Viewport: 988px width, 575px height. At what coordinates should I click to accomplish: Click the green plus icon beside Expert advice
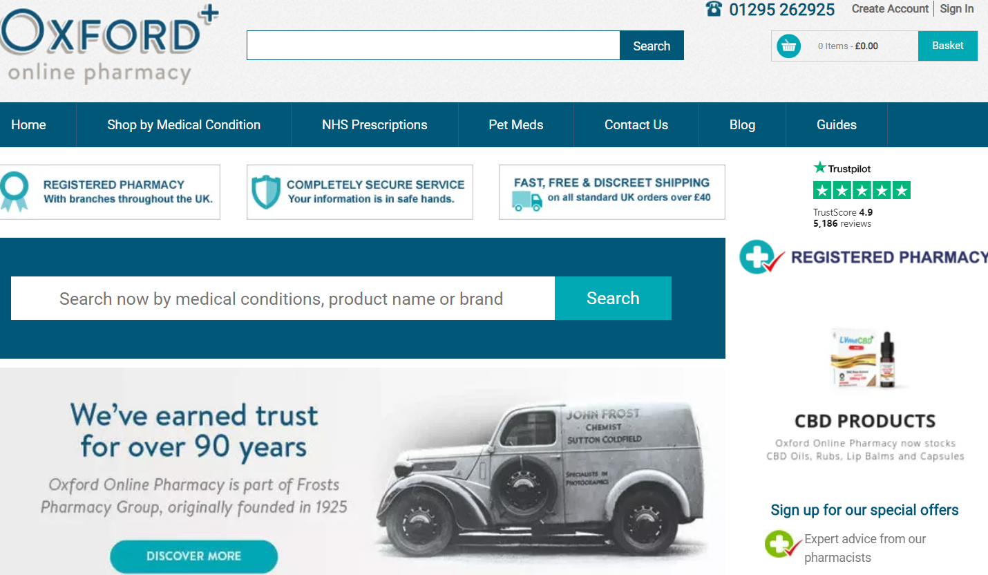[x=779, y=545]
